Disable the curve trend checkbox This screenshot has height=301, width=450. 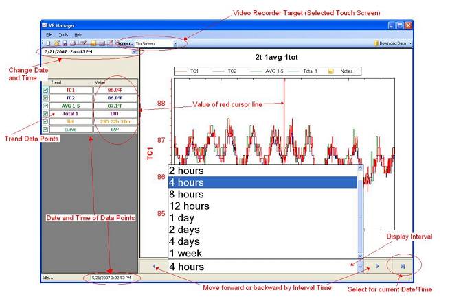click(45, 129)
